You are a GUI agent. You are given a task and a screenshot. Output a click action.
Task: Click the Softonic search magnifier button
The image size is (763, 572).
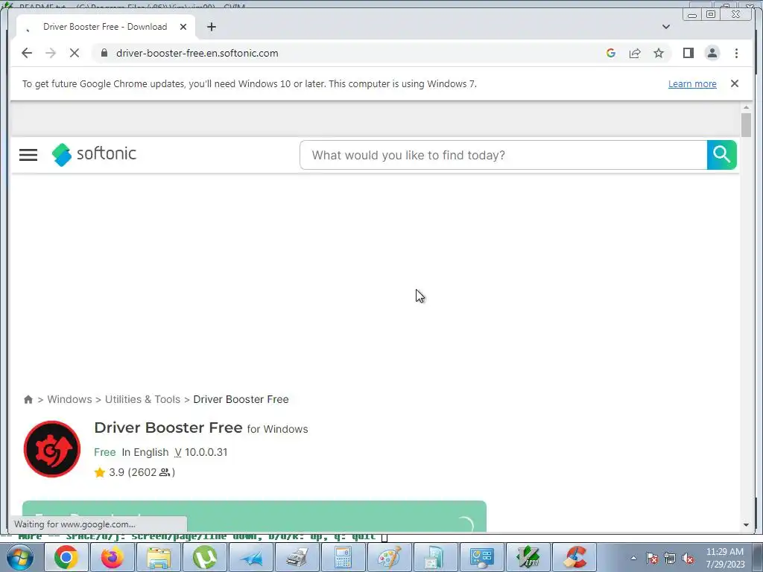(x=721, y=155)
